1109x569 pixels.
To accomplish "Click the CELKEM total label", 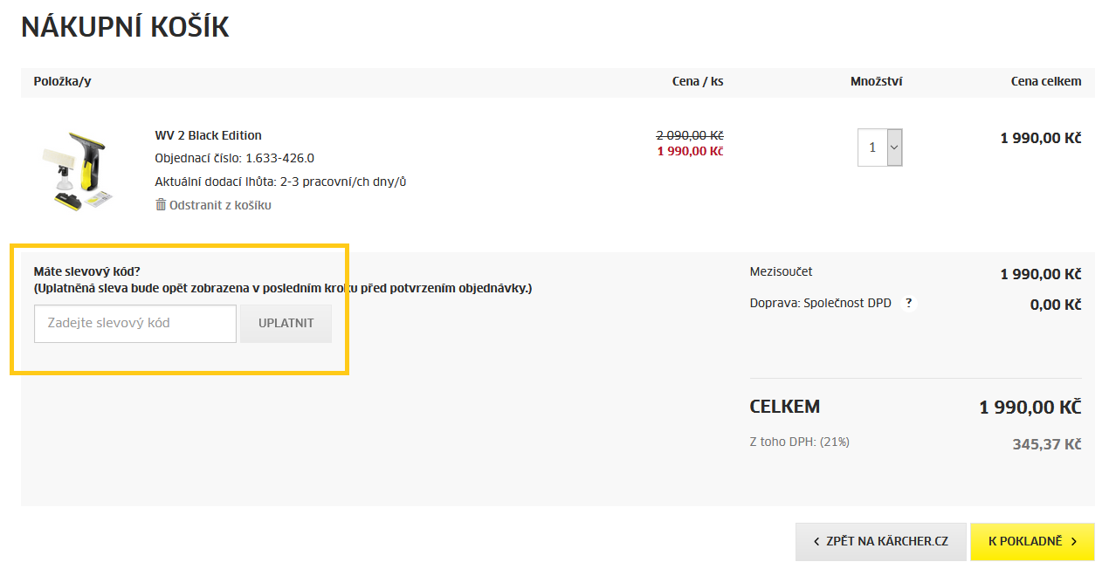I will pos(784,407).
